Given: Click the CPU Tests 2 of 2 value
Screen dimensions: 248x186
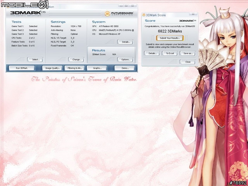Looking at the screenshot, I should coord(32,38).
